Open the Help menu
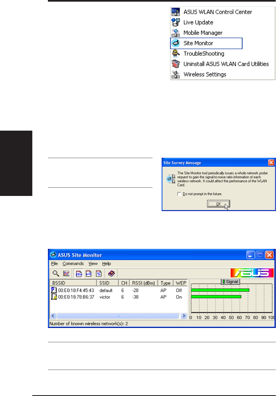 tap(107, 263)
